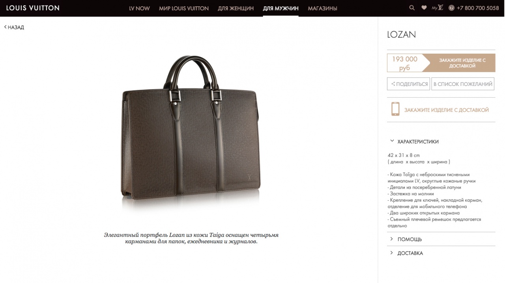
Task: Click the beige ЗАКАЖИТЕ ИЗДЕЛИЕ С ДОСТАВКОЙ button
Action: 459,63
